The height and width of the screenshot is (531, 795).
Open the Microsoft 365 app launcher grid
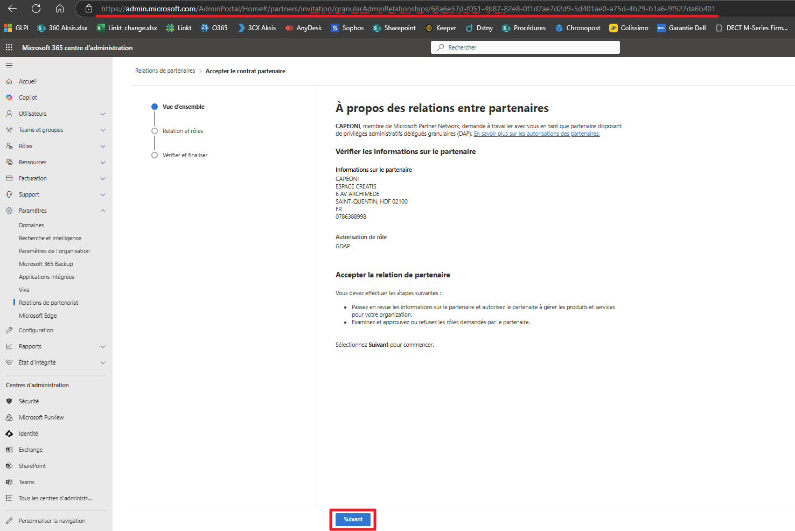point(9,47)
